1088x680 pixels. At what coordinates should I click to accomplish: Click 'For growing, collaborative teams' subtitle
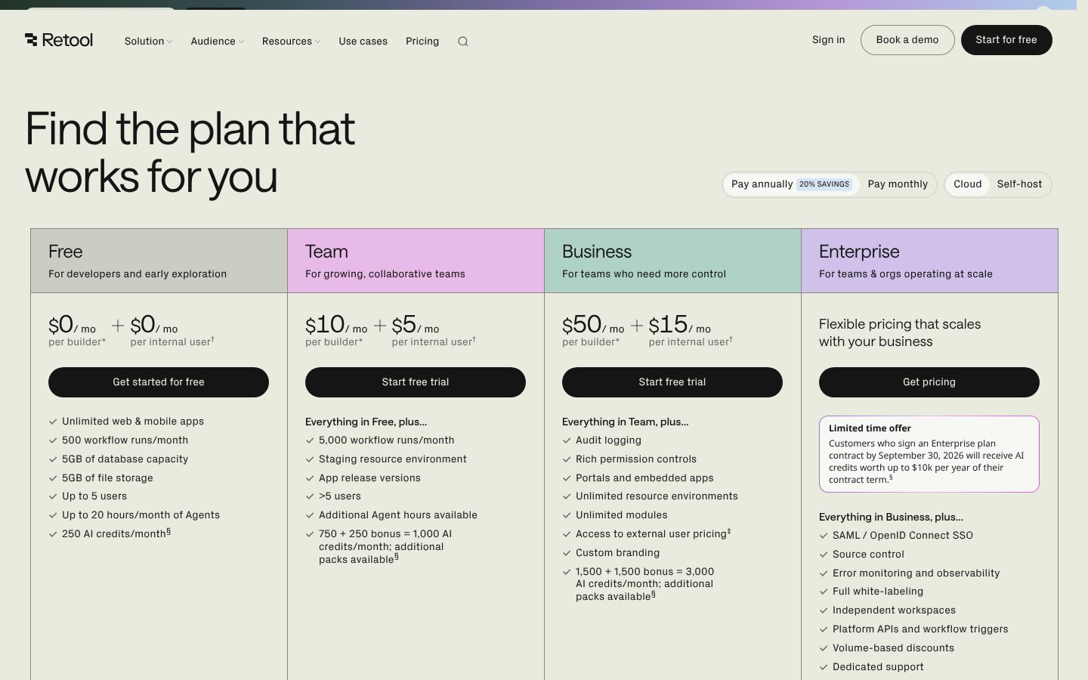385,274
